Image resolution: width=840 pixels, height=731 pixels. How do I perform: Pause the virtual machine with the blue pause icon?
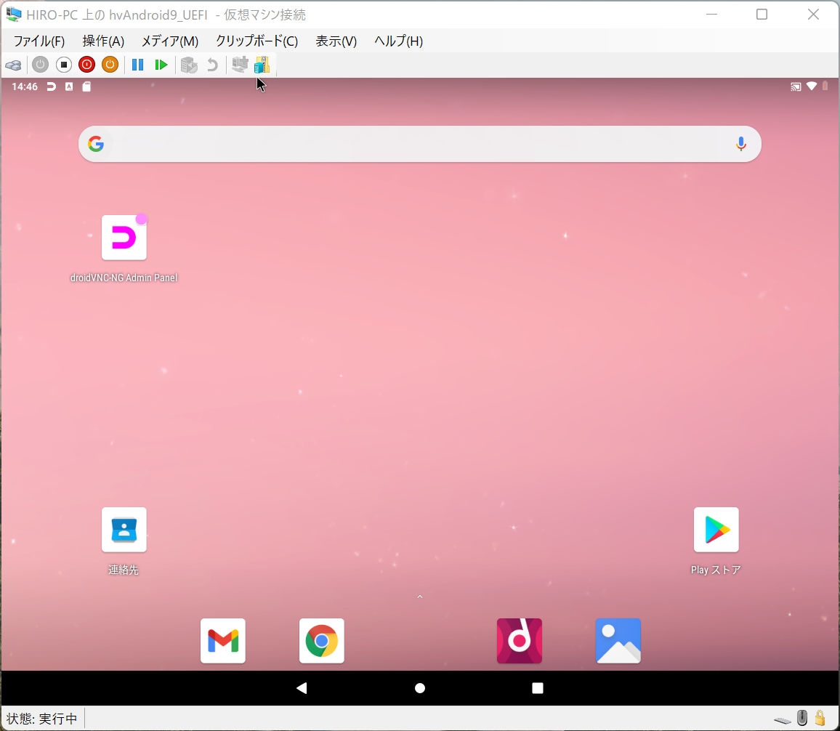[x=137, y=65]
